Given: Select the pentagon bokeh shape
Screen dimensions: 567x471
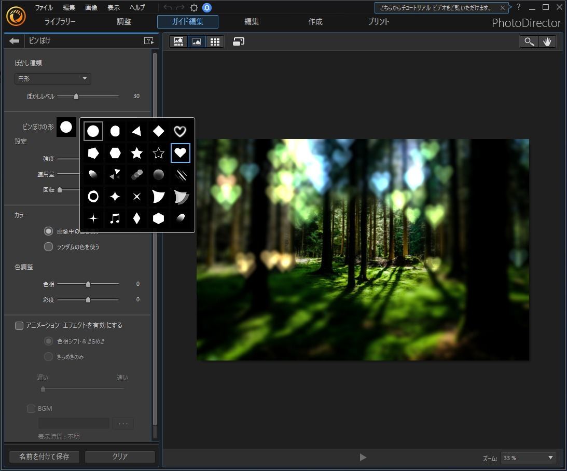Looking at the screenshot, I should click(x=93, y=153).
